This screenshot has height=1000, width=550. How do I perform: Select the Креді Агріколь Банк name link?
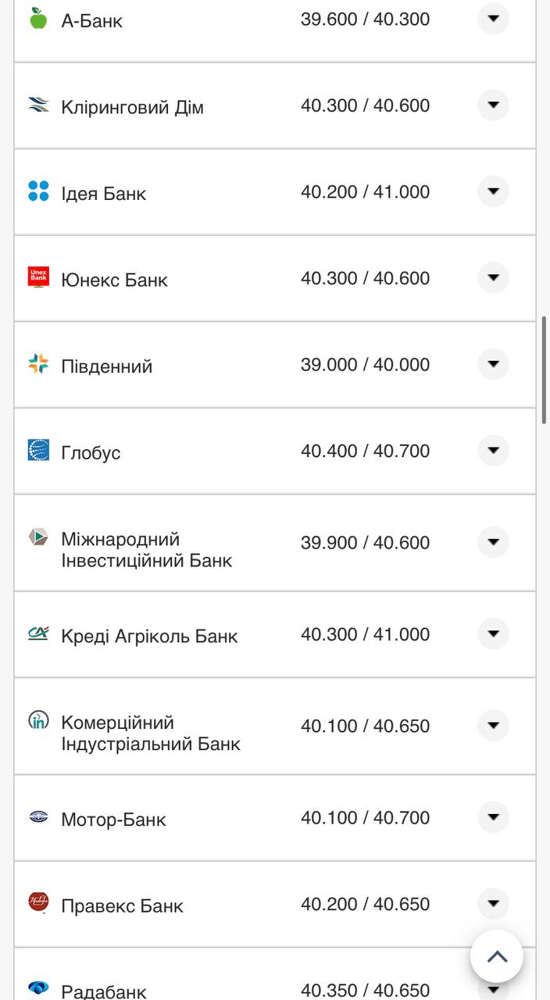pos(149,635)
